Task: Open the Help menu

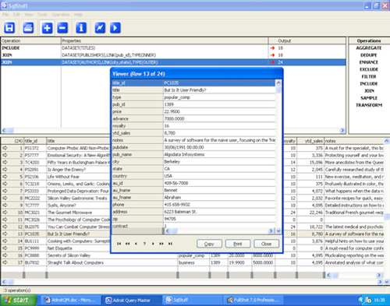Action: click(78, 15)
